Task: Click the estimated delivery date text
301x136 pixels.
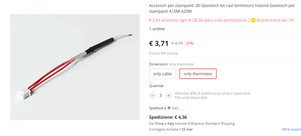Action: tap(171, 129)
